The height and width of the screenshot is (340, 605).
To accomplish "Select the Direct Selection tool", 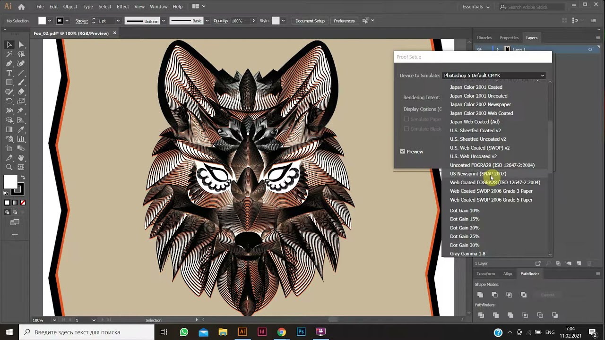I will pyautogui.click(x=21, y=45).
